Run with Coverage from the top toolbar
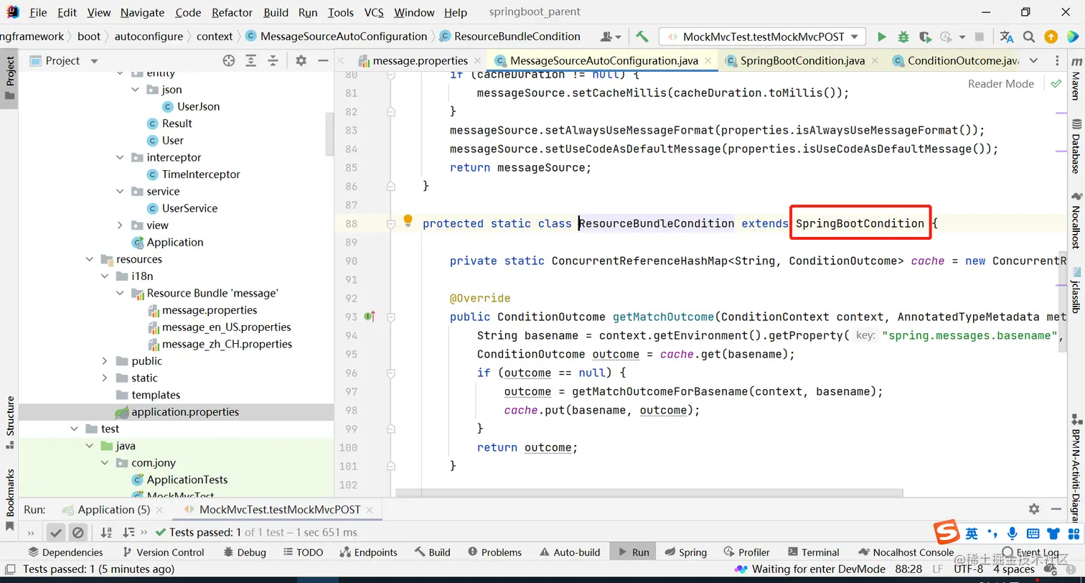The height and width of the screenshot is (583, 1085). coord(925,37)
